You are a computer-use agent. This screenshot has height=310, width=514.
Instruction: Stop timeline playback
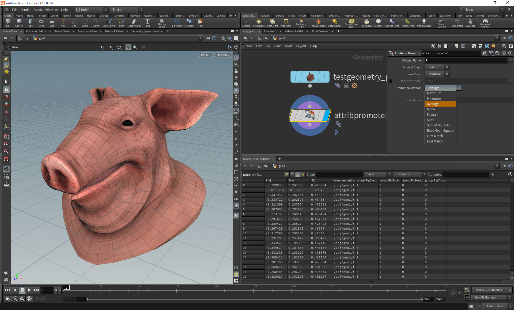[x=22, y=290]
